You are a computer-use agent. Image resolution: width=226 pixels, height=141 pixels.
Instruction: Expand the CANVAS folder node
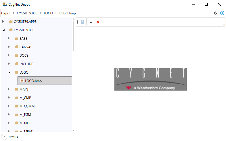point(9,47)
